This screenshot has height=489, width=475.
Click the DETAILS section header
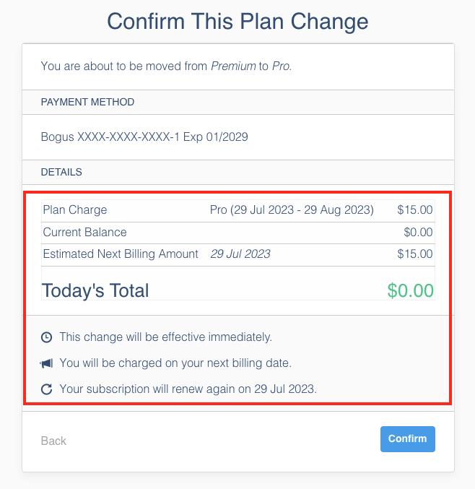[x=61, y=173]
